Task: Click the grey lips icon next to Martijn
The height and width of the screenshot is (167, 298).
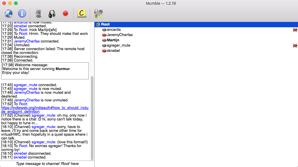Action: (104, 40)
